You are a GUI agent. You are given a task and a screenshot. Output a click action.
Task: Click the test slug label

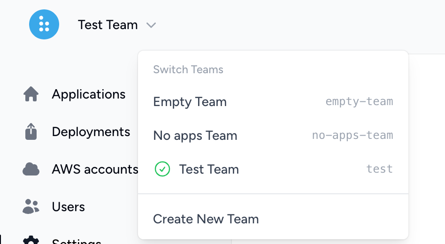coord(379,169)
